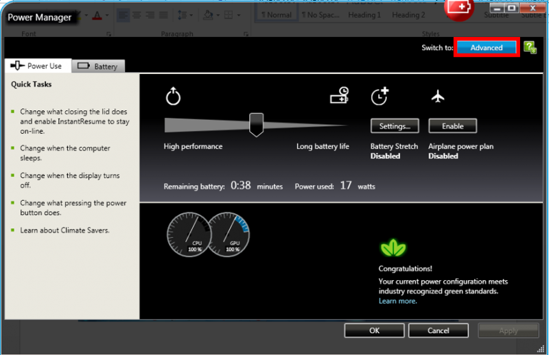Screen dimensions: 549x355
Task: Open 'Change when the display turns off' task
Action: coord(70,180)
